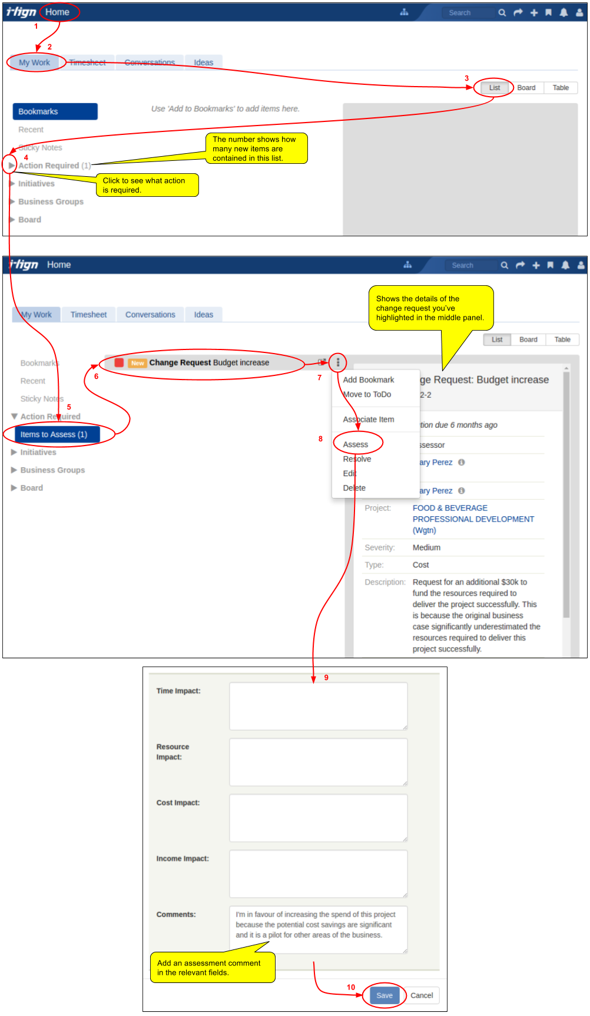
Task: Click bookmark icon in second screenshot header
Action: [x=551, y=265]
